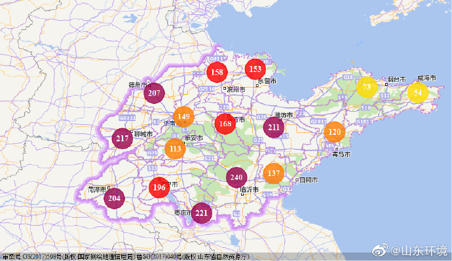Open the yellow 73 marker near 烟台市

[x=367, y=87]
